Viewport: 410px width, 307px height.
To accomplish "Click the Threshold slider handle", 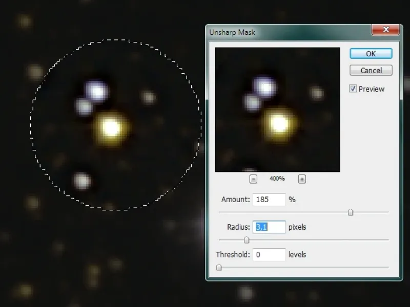I will [x=219, y=268].
